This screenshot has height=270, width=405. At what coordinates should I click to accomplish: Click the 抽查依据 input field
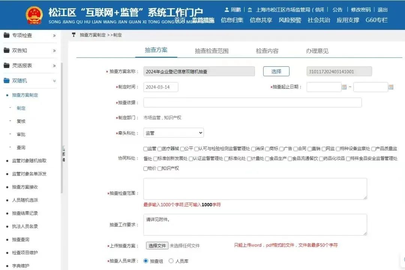click(x=253, y=103)
